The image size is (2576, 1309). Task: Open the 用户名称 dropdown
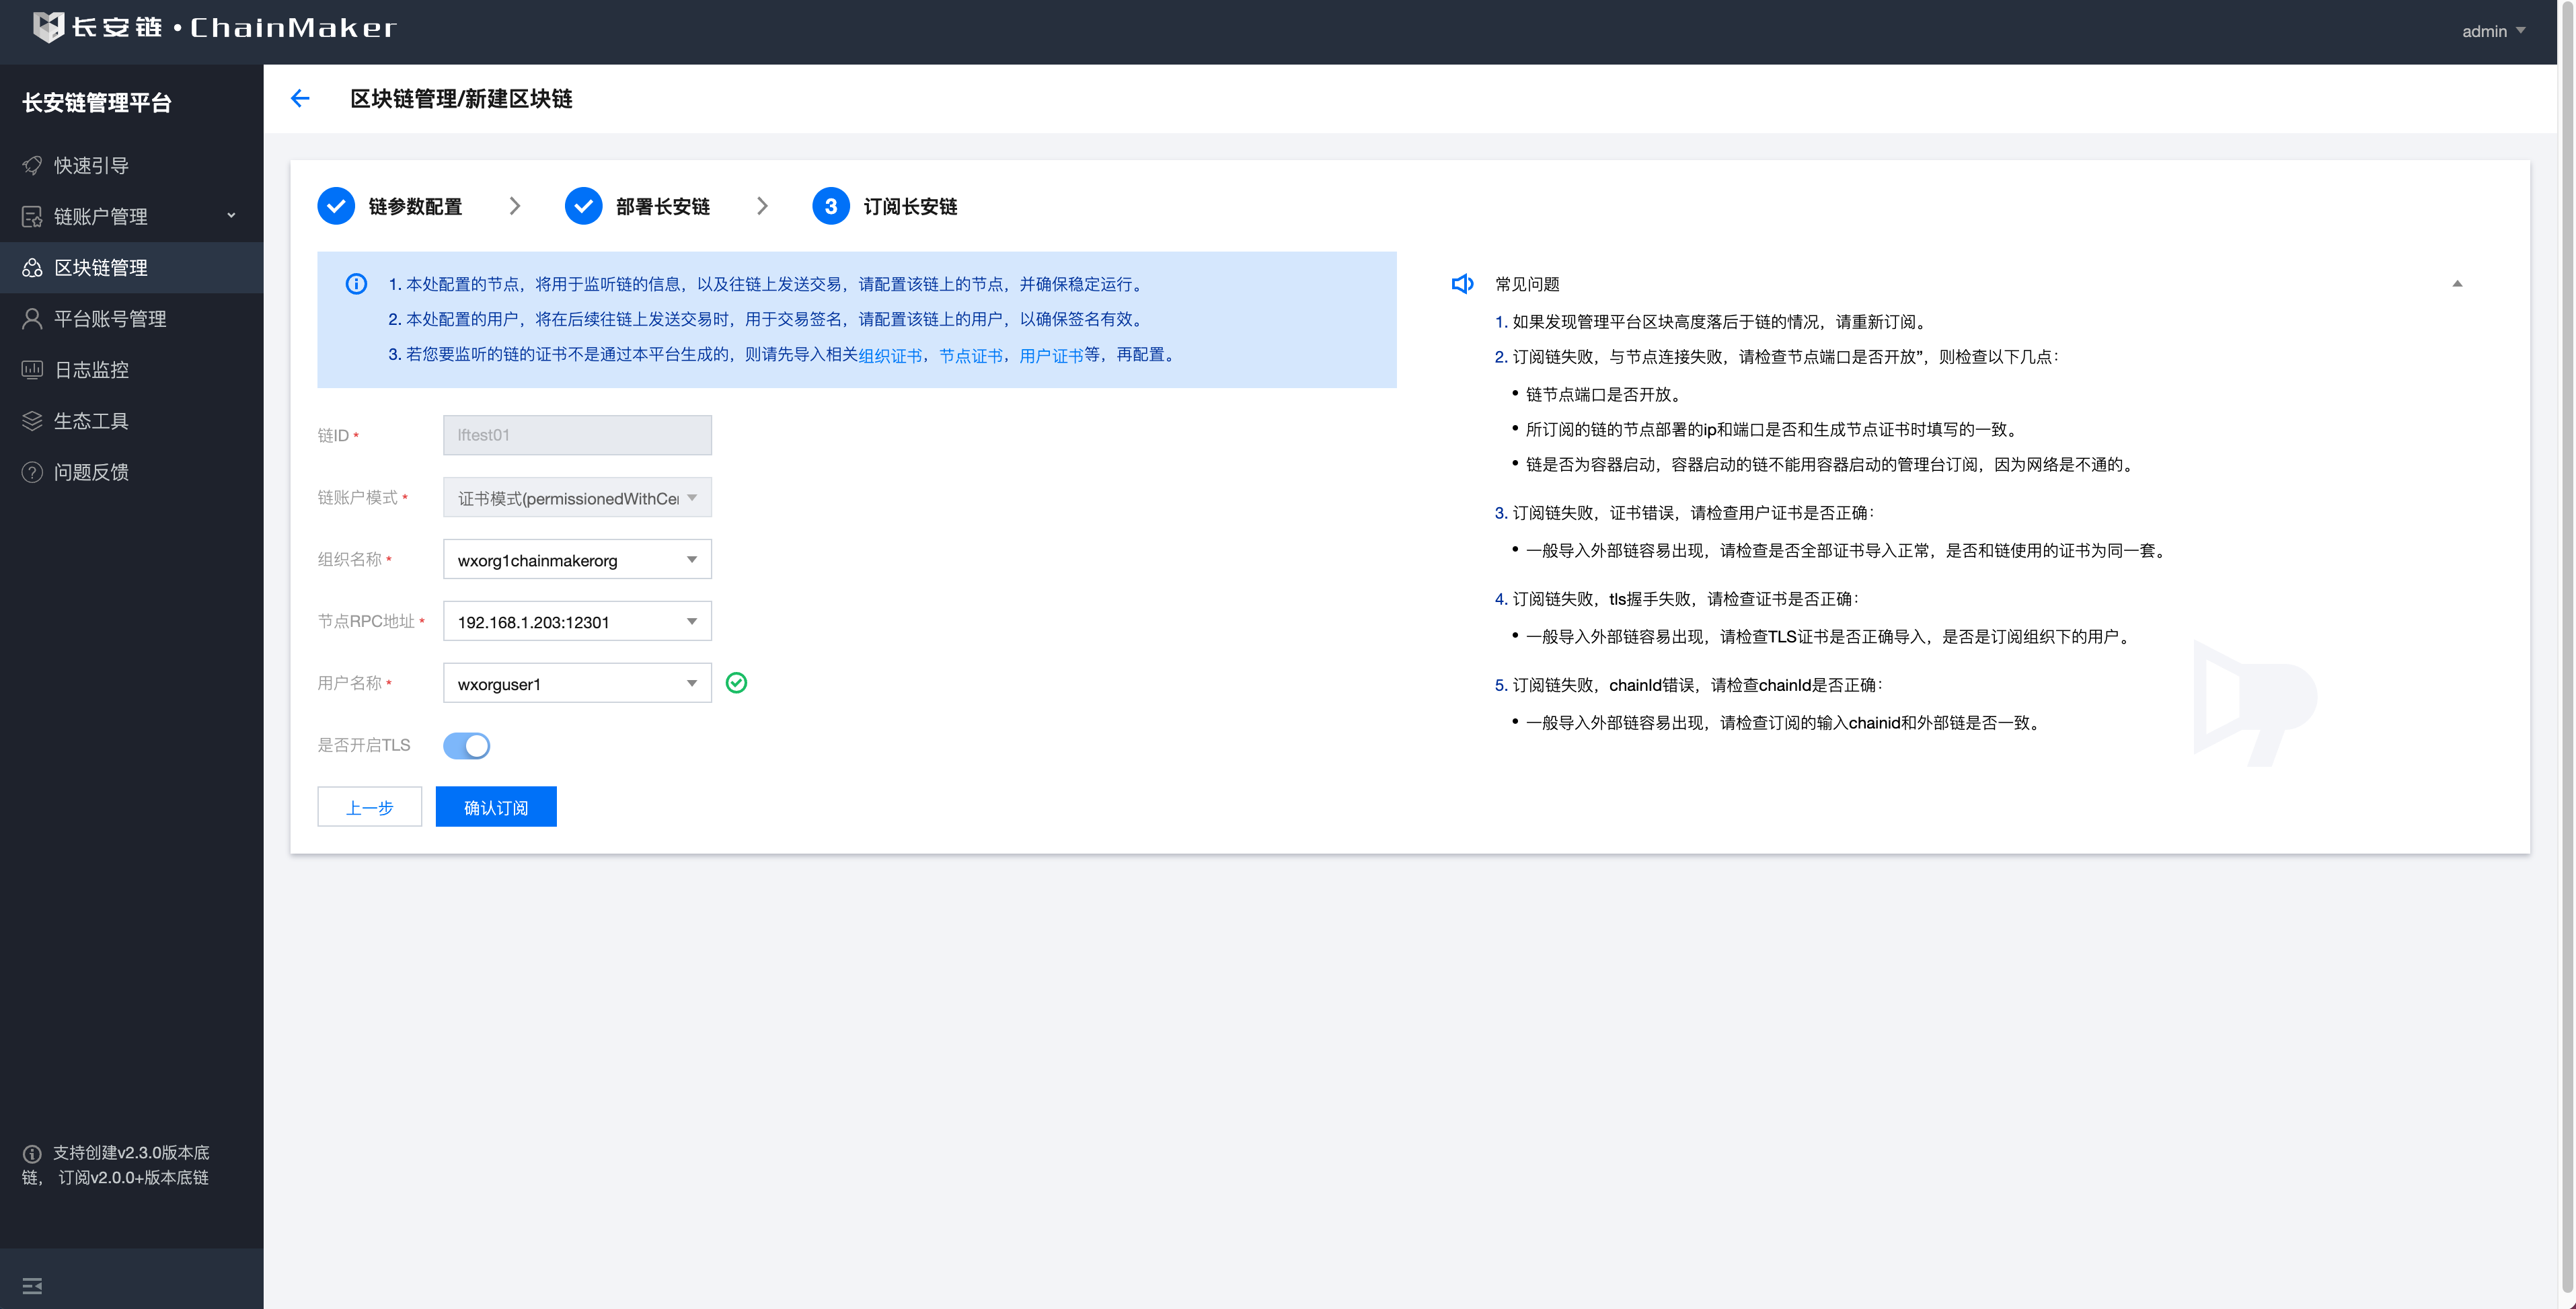577,684
